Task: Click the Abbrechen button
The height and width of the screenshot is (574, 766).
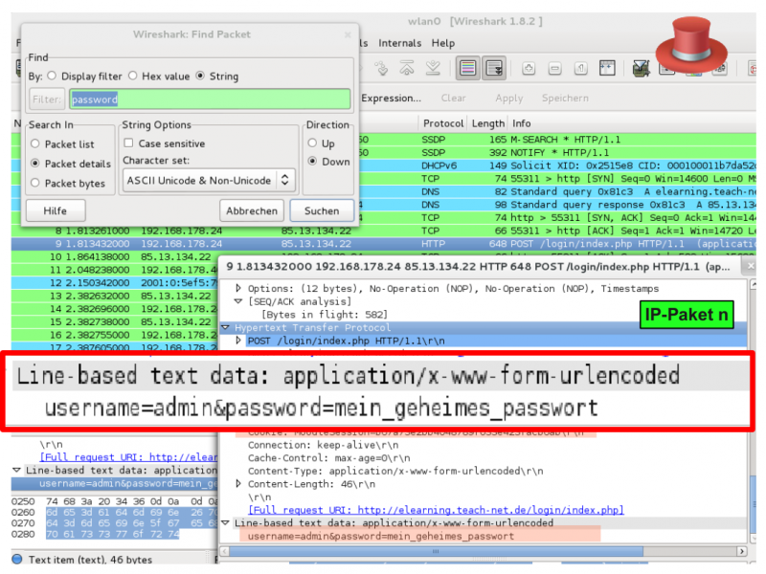Action: click(x=252, y=210)
